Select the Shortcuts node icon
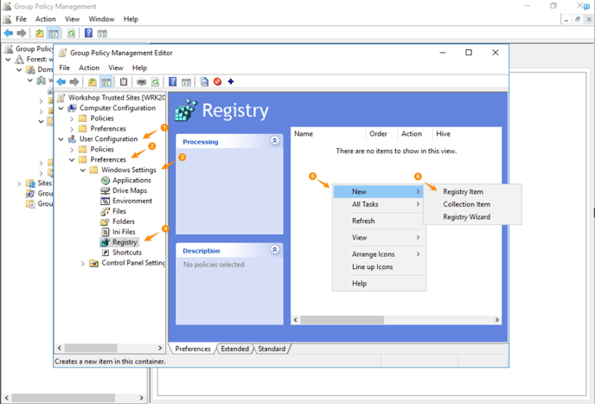The height and width of the screenshot is (404, 595). [x=106, y=253]
